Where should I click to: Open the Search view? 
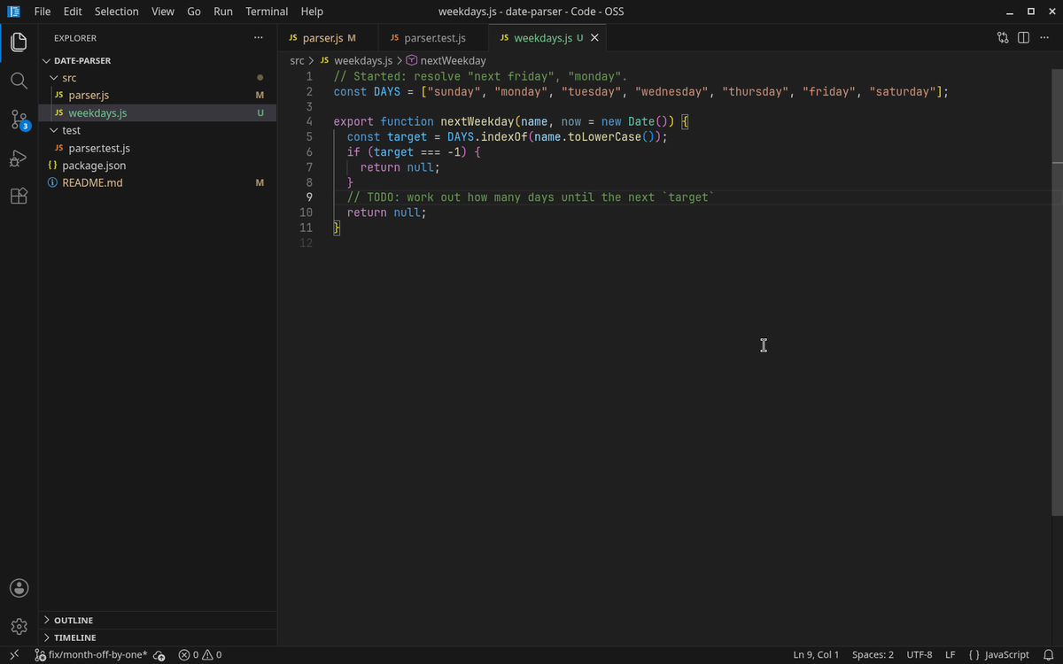pos(19,81)
